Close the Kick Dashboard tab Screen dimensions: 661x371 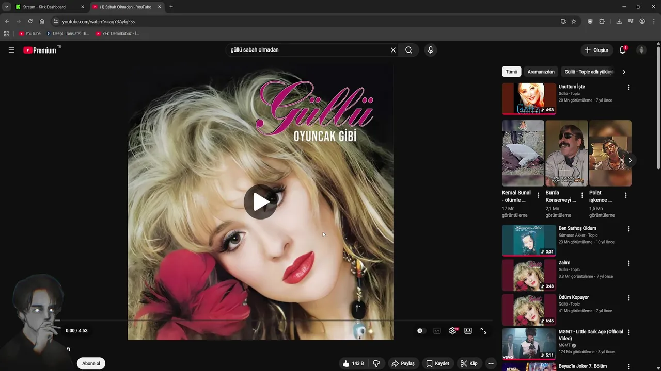click(82, 7)
